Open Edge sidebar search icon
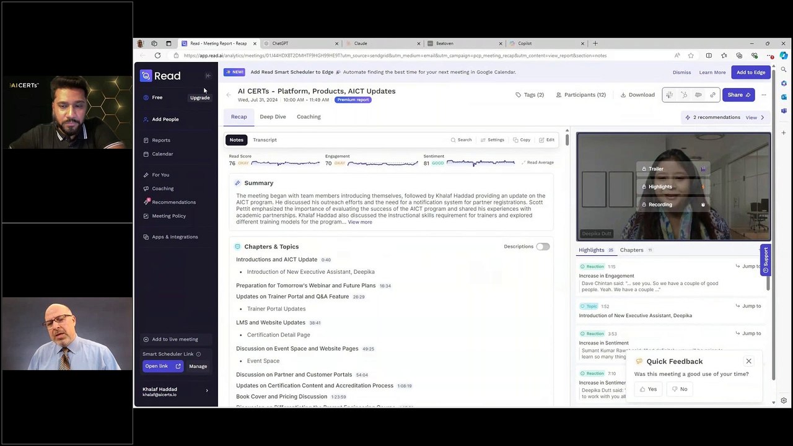The height and width of the screenshot is (446, 793). click(784, 69)
